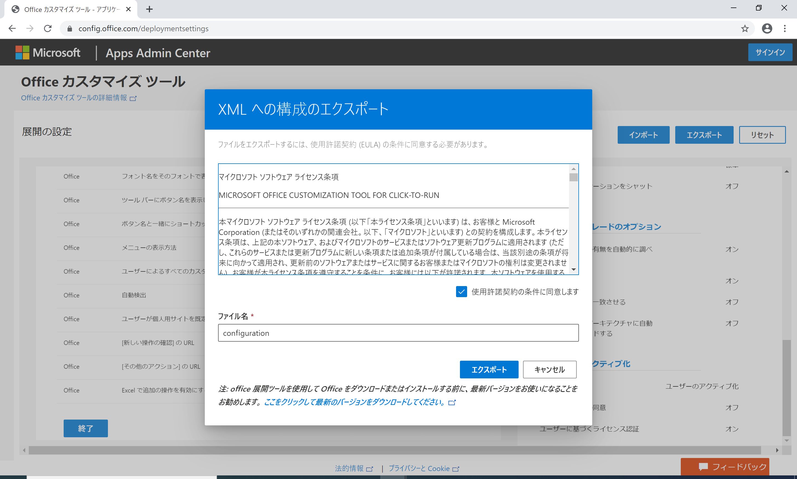Click horizontal scrollbar left arrow

24,450
